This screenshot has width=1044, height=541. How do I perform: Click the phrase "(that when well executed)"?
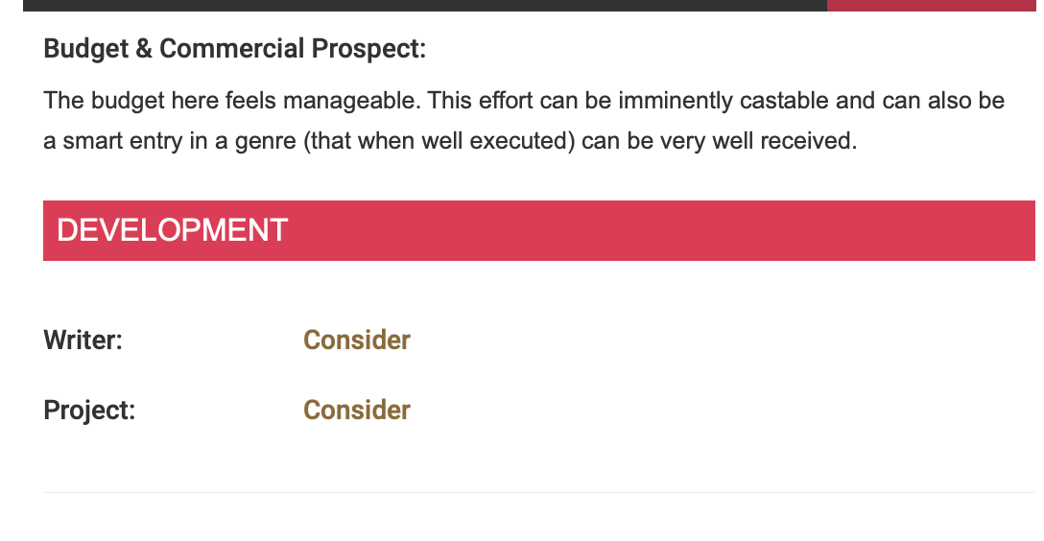(439, 141)
